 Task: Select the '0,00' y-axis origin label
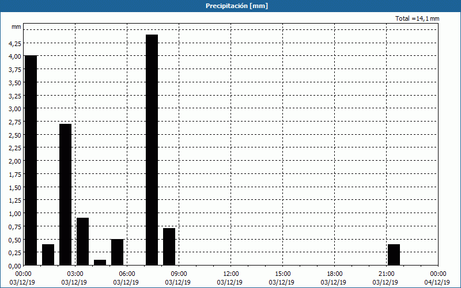(15, 266)
